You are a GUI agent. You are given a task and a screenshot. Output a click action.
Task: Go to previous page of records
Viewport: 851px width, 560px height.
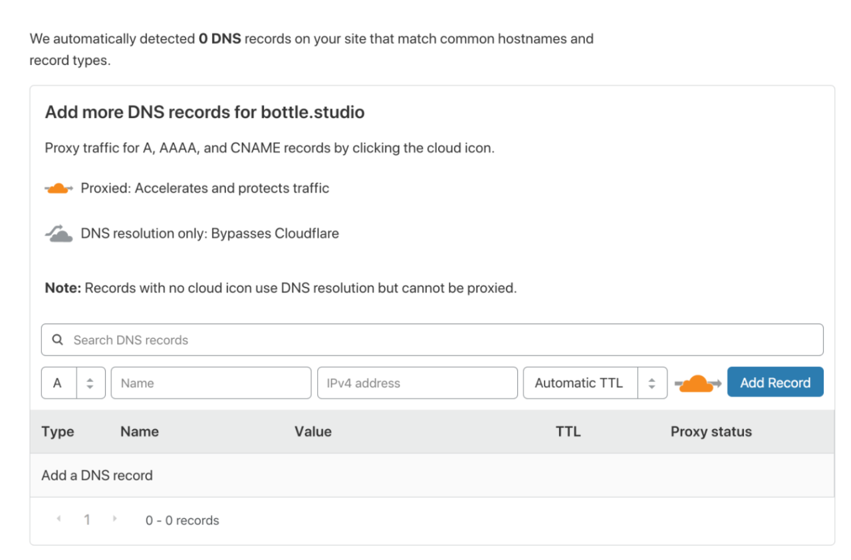tap(58, 519)
